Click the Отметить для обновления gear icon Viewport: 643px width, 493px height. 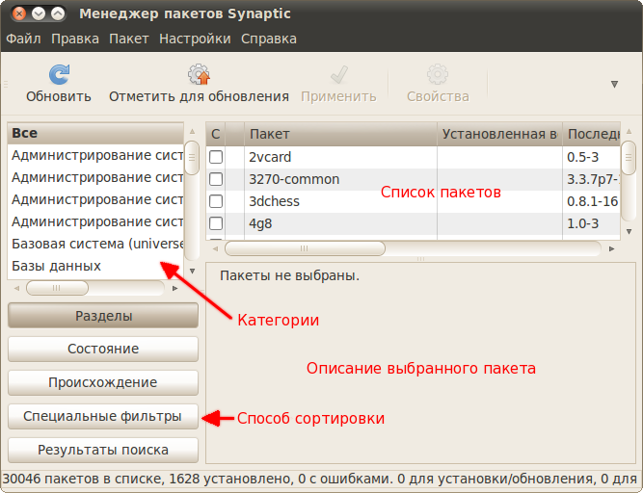point(199,74)
